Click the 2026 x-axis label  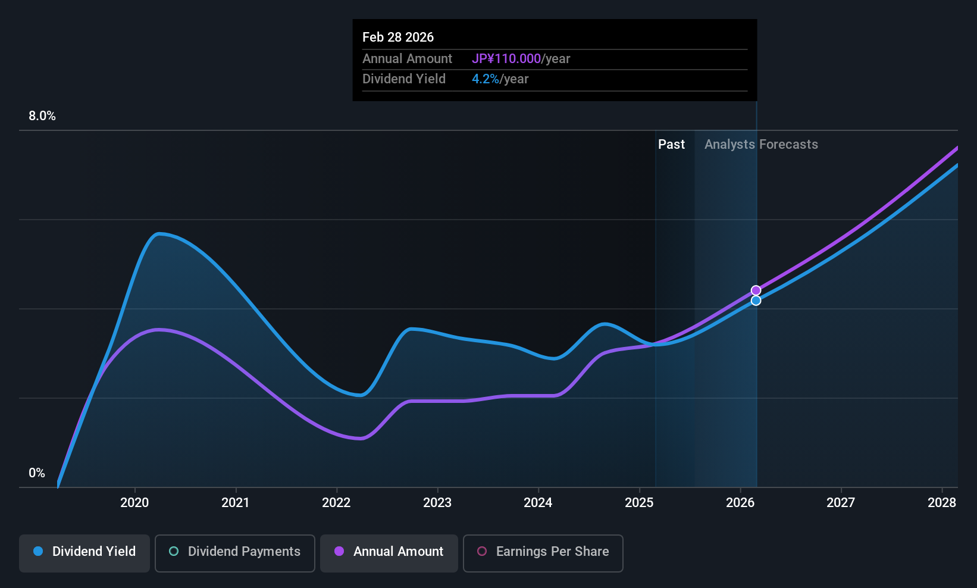(740, 502)
